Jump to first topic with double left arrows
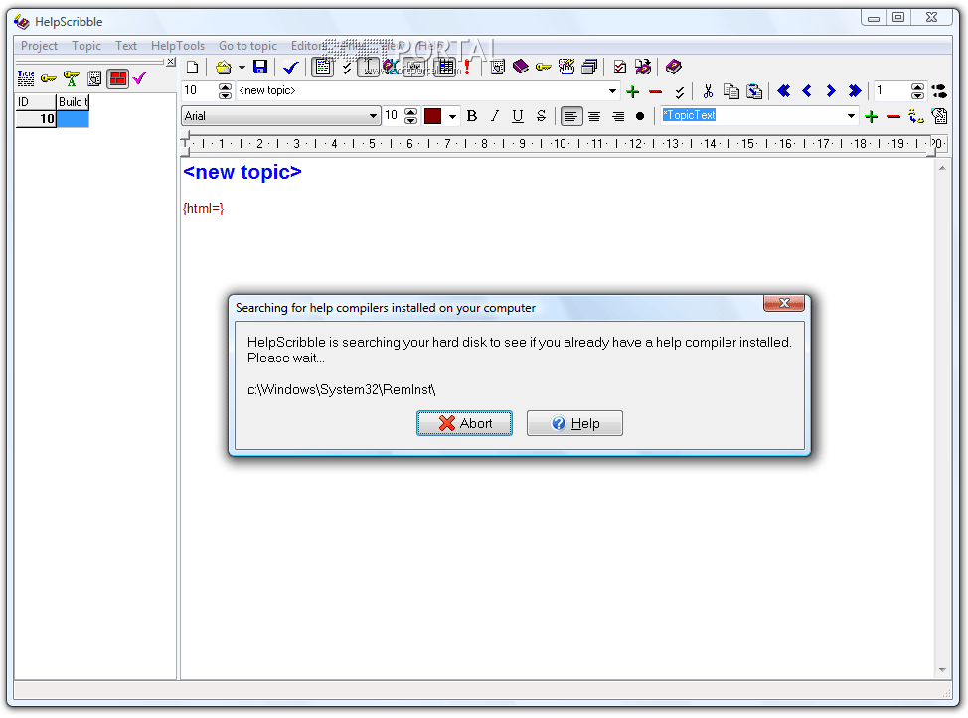The height and width of the screenshot is (718, 968). [784, 91]
